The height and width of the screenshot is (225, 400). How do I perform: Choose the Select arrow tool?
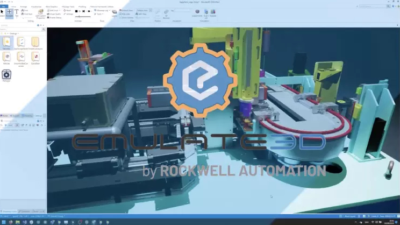click(2, 13)
